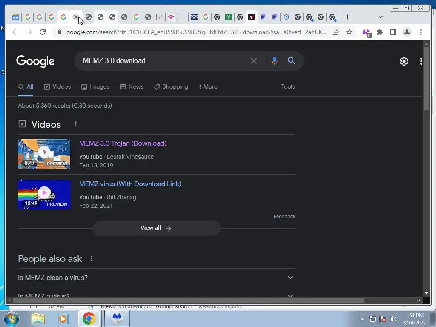The image size is (436, 327).
Task: Switch to the dark envelope icon tab
Action: pos(194,17)
